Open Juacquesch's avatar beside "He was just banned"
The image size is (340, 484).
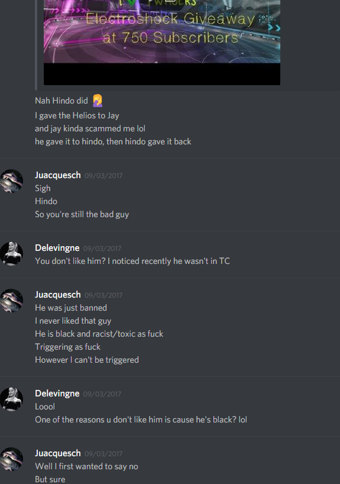11,301
